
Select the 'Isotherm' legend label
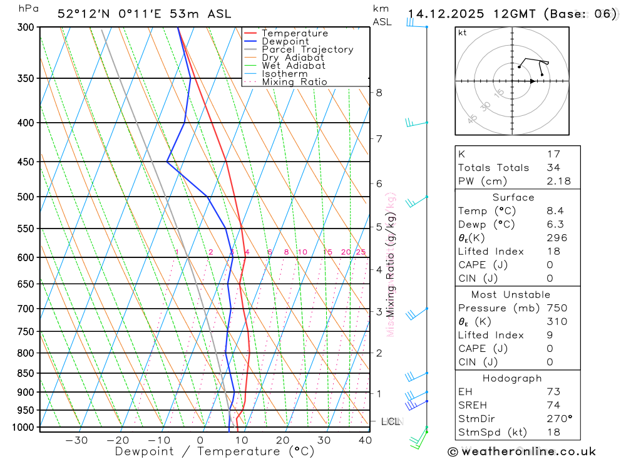pos(285,74)
